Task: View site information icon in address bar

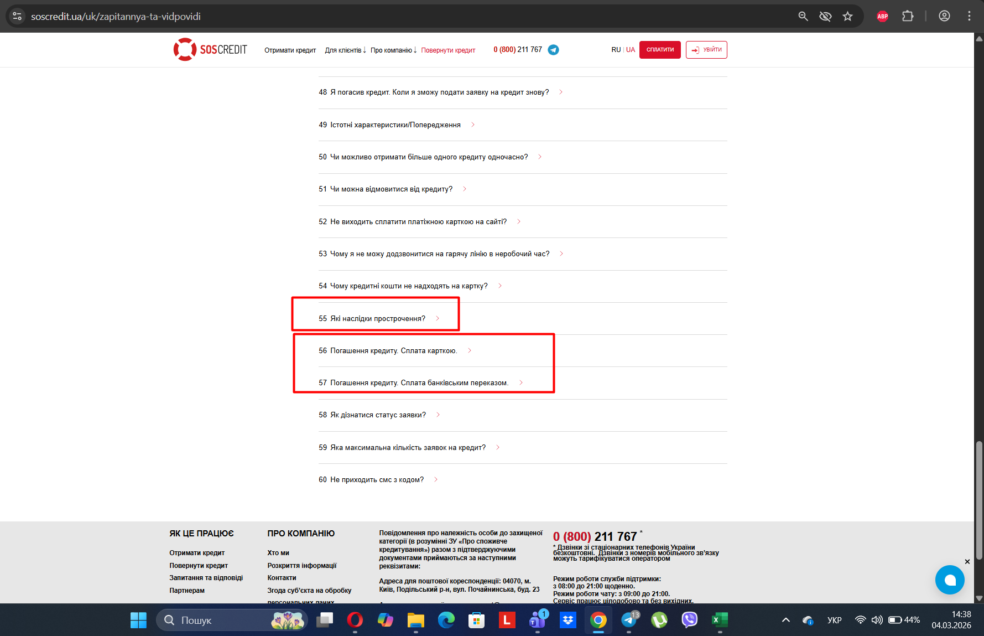Action: [x=17, y=17]
